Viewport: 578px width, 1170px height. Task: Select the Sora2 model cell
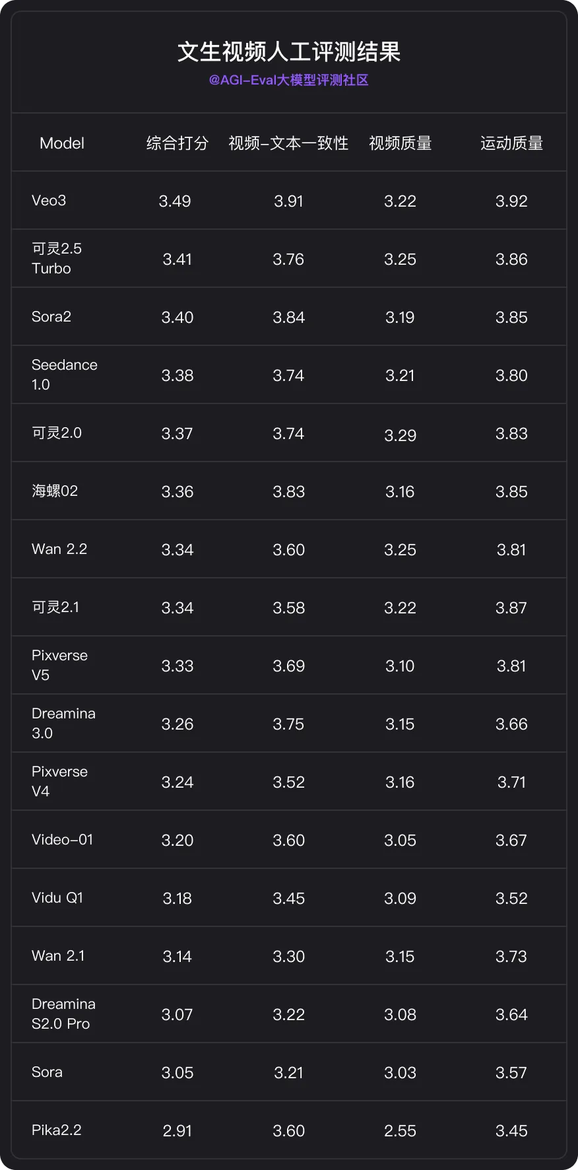(x=51, y=317)
